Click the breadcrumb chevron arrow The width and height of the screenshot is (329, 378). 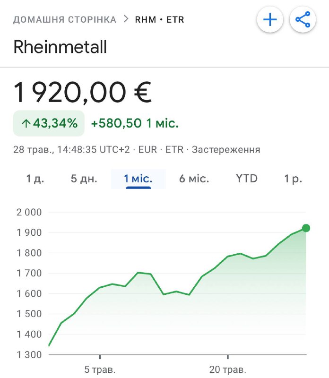(x=126, y=19)
